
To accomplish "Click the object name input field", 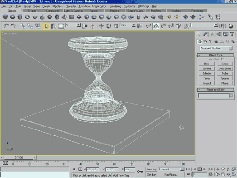I will 213,95.
